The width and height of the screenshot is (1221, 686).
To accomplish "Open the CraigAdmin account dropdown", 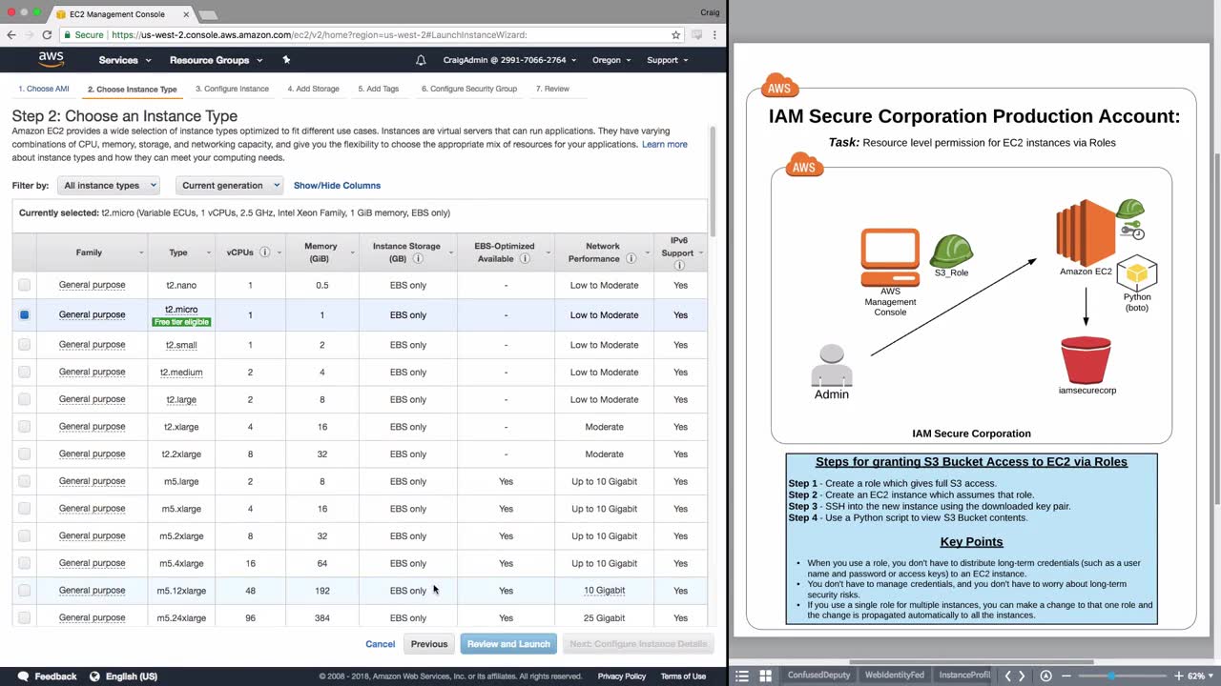I will (510, 60).
